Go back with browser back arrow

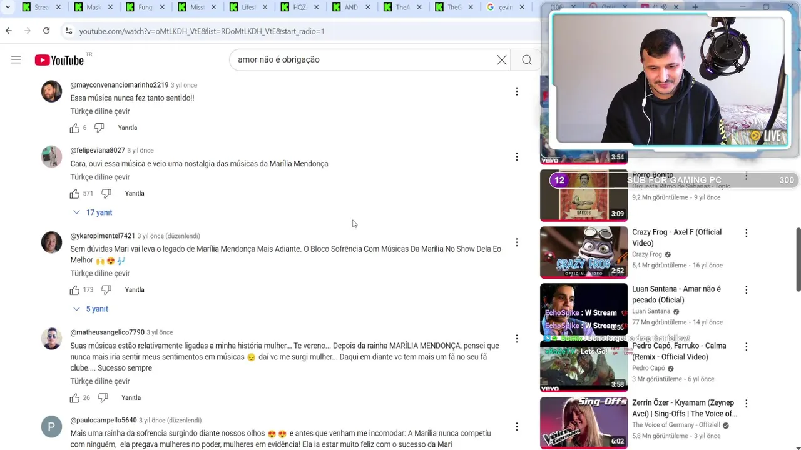tap(8, 31)
